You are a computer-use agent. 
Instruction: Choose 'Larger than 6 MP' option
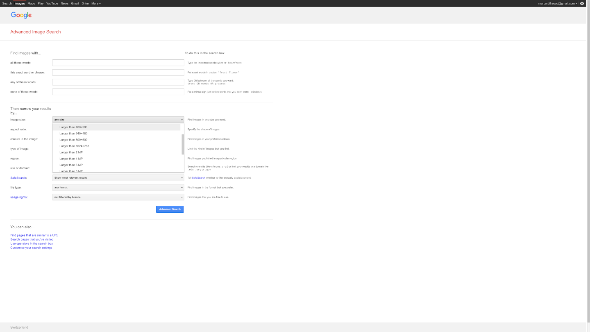pos(117,165)
